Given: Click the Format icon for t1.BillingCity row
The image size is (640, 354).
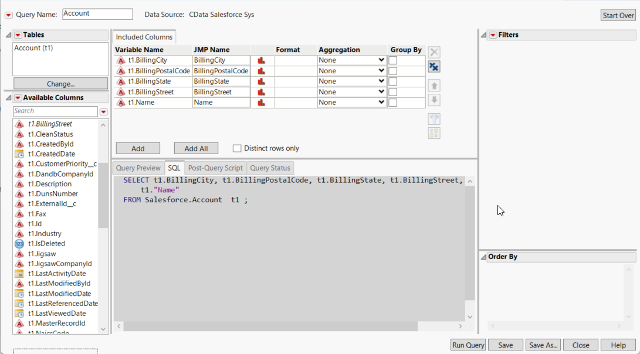Looking at the screenshot, I should [262, 60].
